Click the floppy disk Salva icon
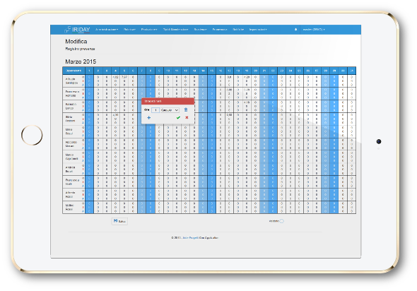 (x=116, y=221)
